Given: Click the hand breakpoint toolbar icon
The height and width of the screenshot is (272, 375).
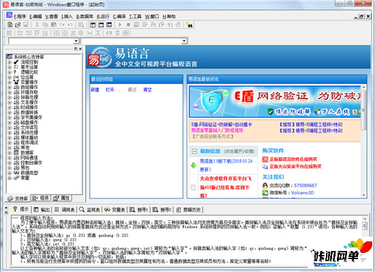Looking at the screenshot, I should (x=178, y=24).
